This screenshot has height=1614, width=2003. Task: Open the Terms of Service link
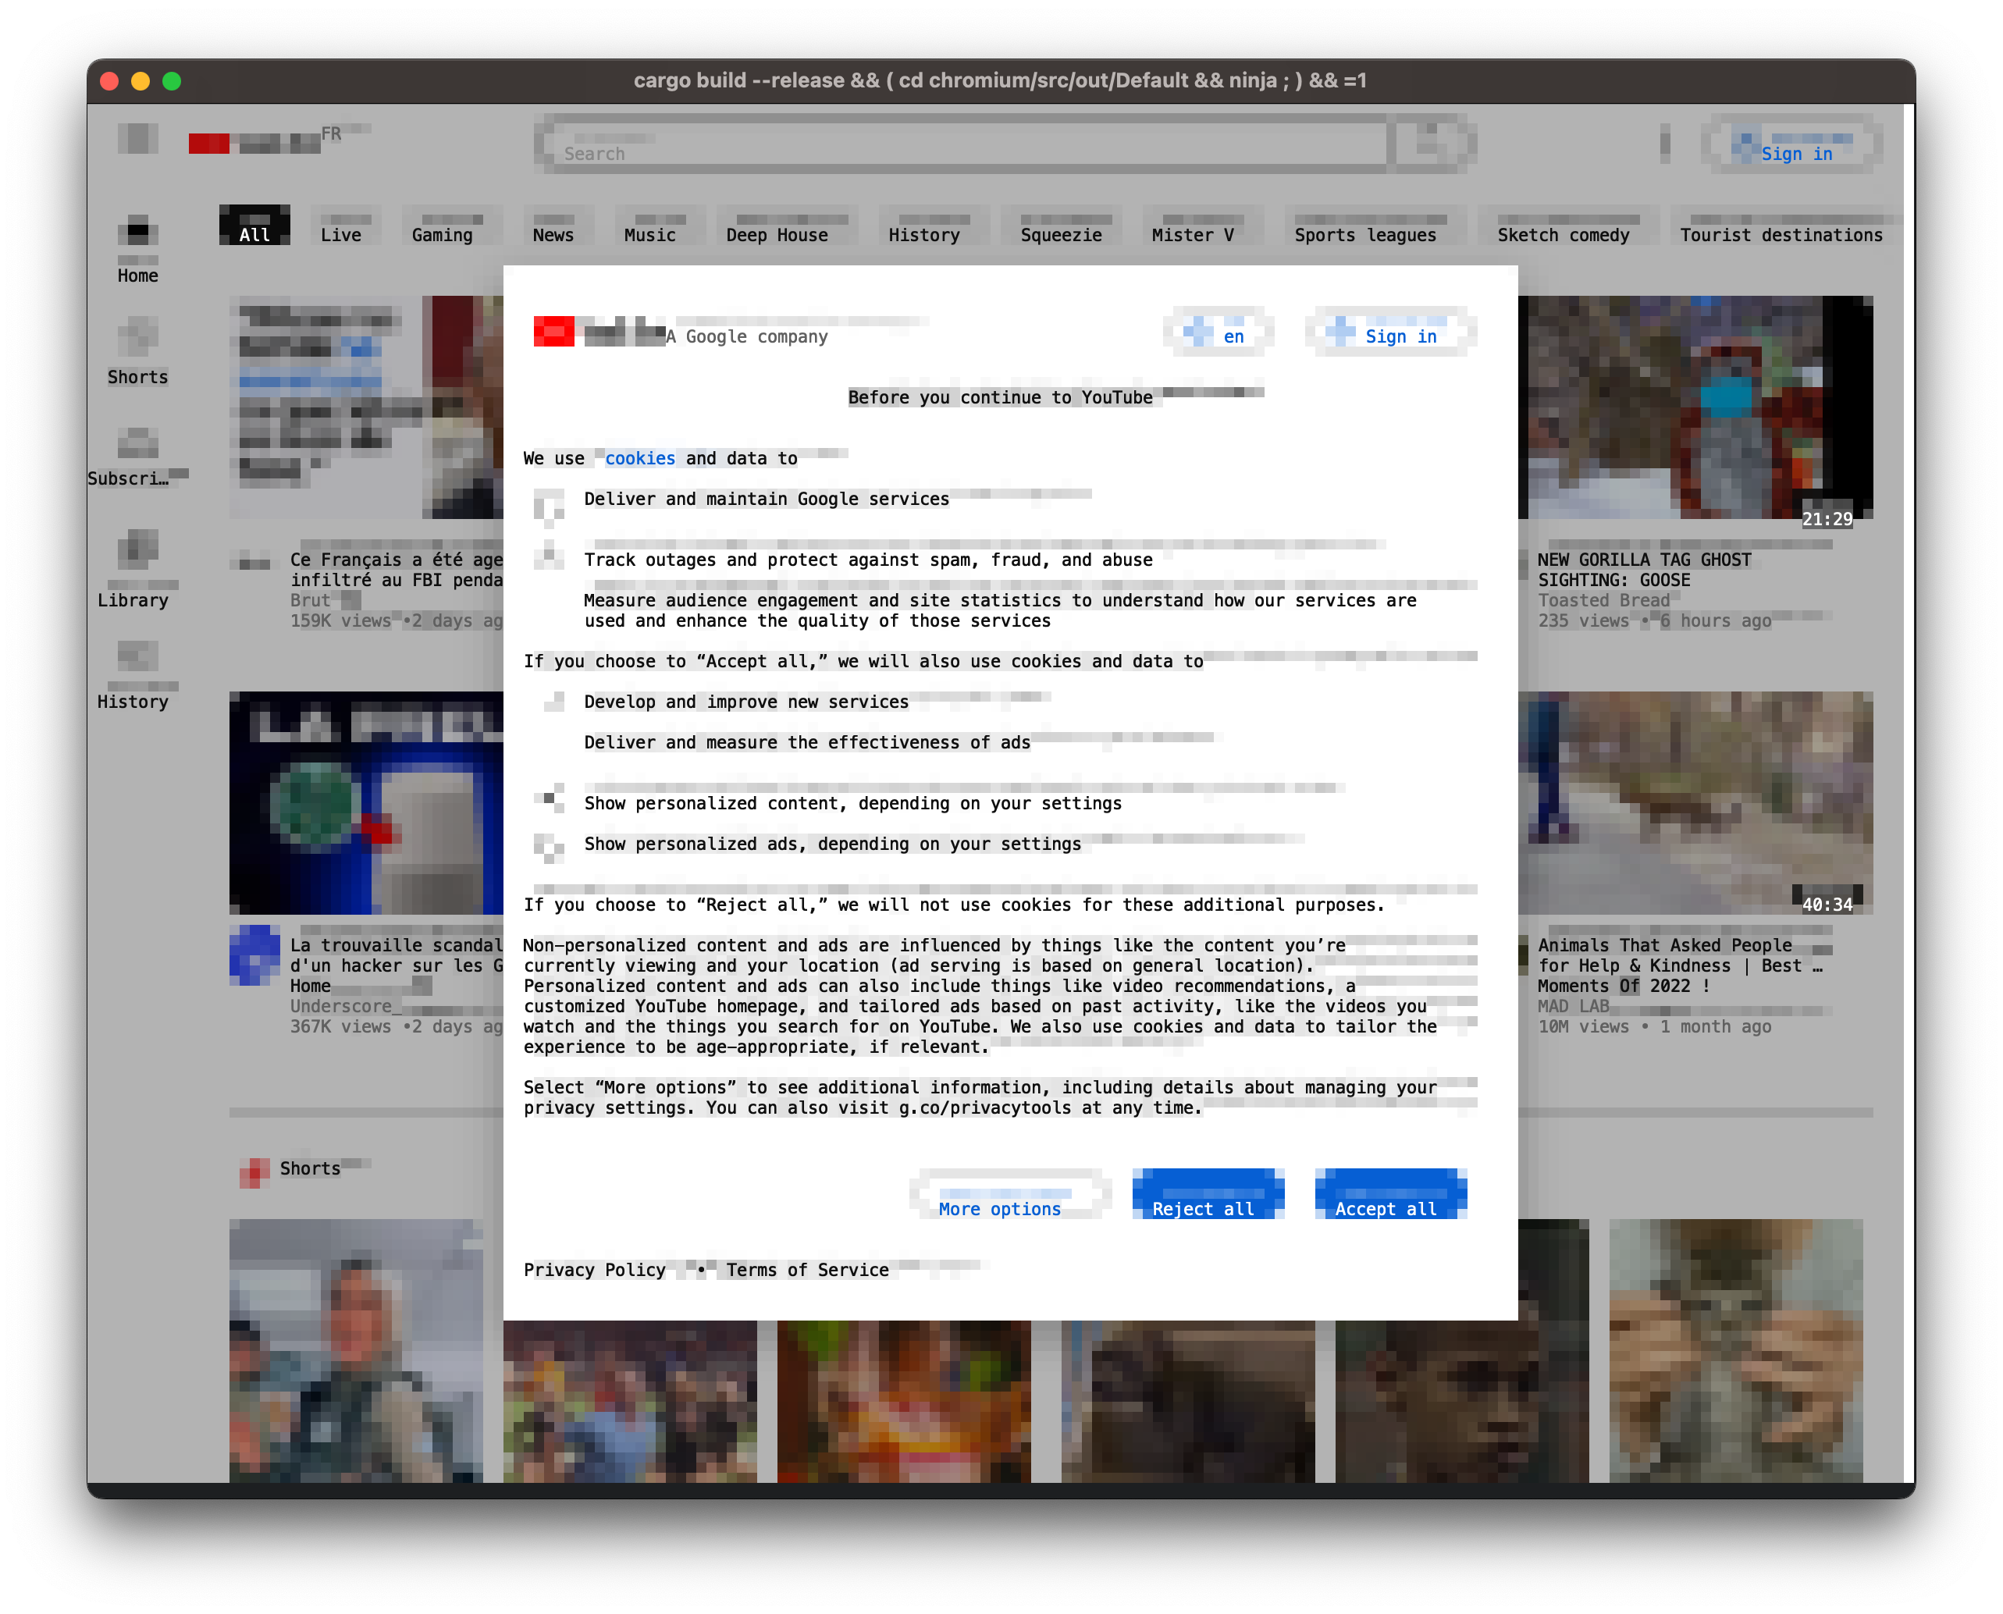click(807, 1270)
